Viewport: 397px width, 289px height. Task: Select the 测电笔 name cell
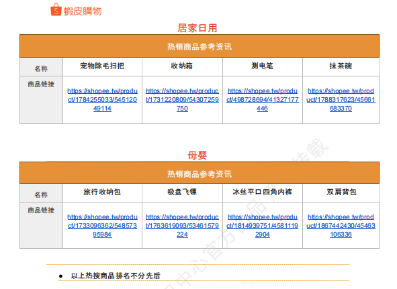coord(263,67)
